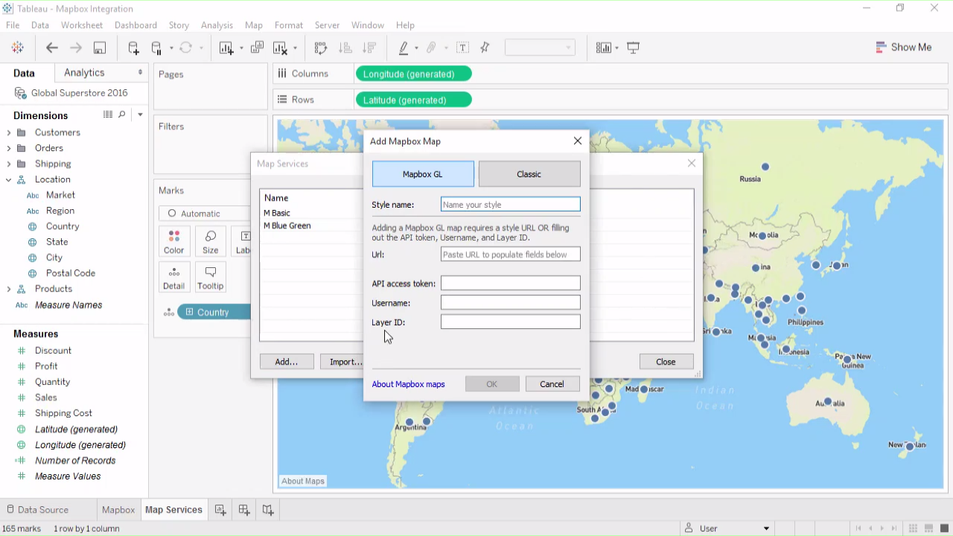The image size is (953, 536).
Task: Collapse the Location hierarchy
Action: coord(9,179)
